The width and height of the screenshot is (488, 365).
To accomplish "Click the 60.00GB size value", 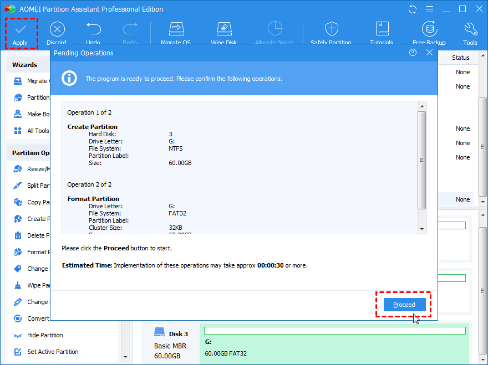I will point(180,163).
